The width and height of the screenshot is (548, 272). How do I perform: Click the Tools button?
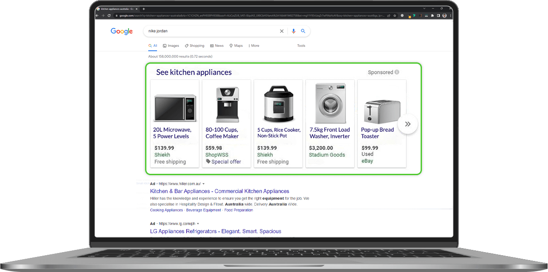point(301,46)
